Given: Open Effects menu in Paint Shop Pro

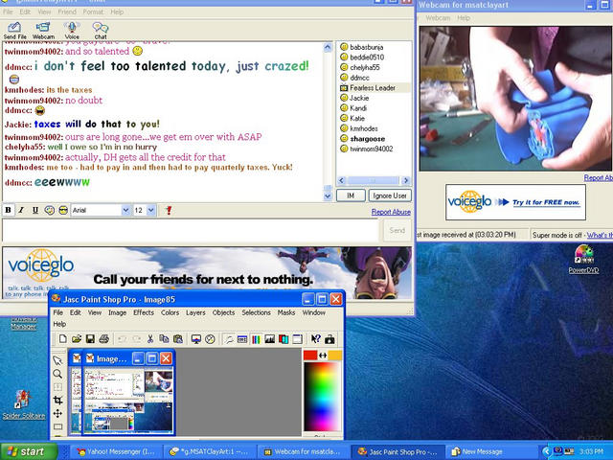Looking at the screenshot, I should [x=144, y=312].
